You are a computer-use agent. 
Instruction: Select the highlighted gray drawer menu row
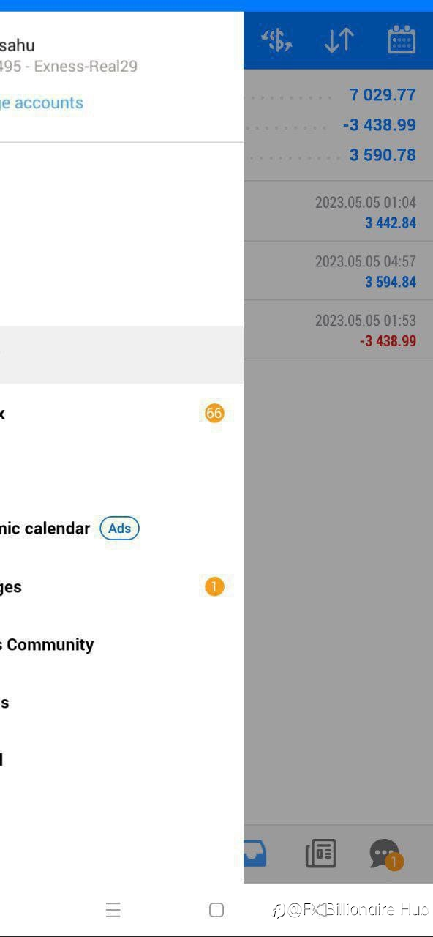pyautogui.click(x=121, y=355)
